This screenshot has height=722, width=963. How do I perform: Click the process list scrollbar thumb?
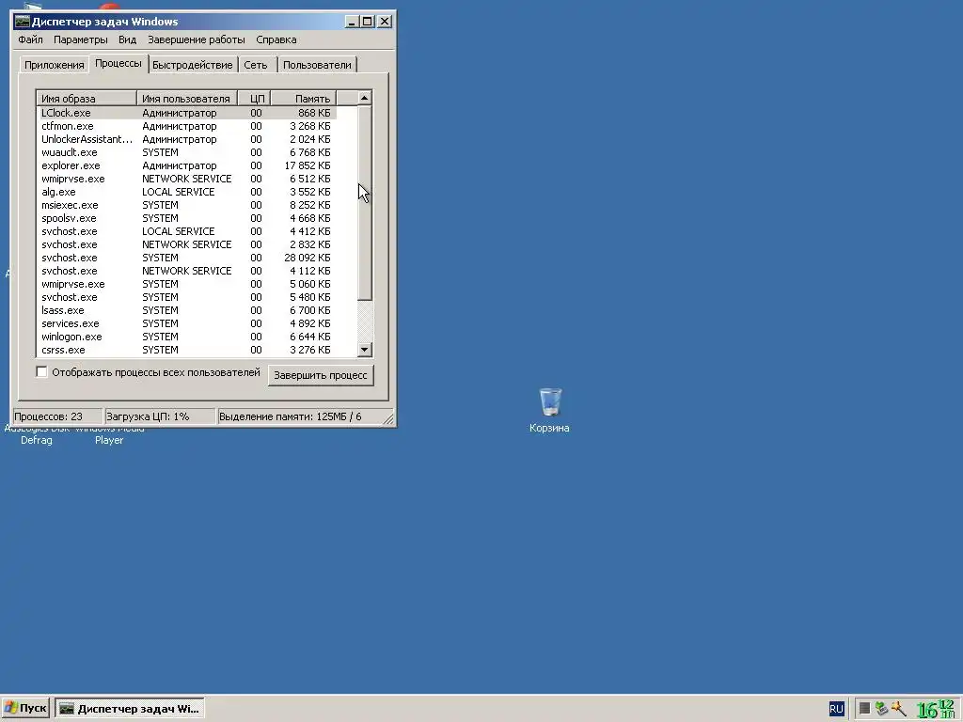(364, 203)
